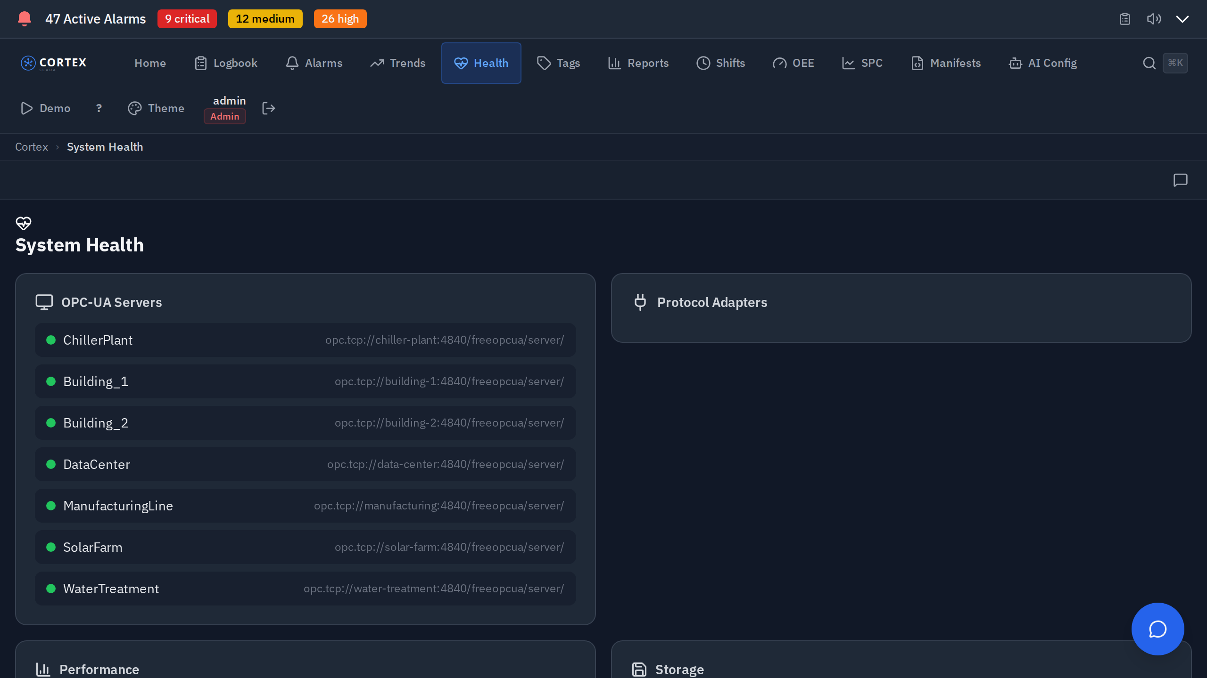Open the Demo play control
This screenshot has height=678, width=1207.
tap(45, 108)
